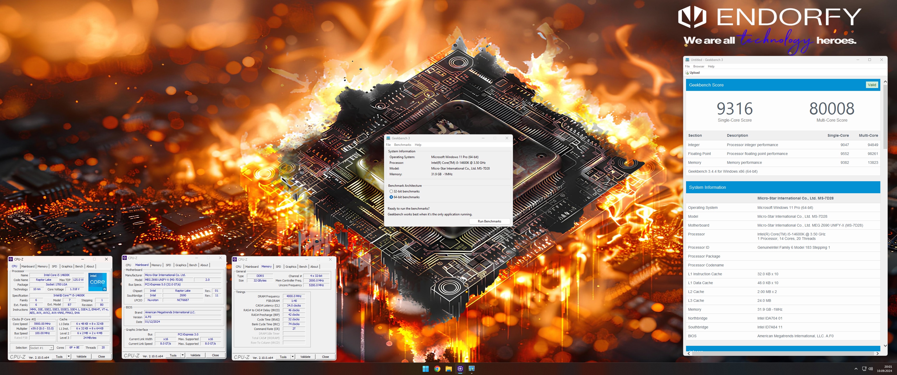
Task: Open Google Chrome from the taskbar
Action: pos(437,369)
